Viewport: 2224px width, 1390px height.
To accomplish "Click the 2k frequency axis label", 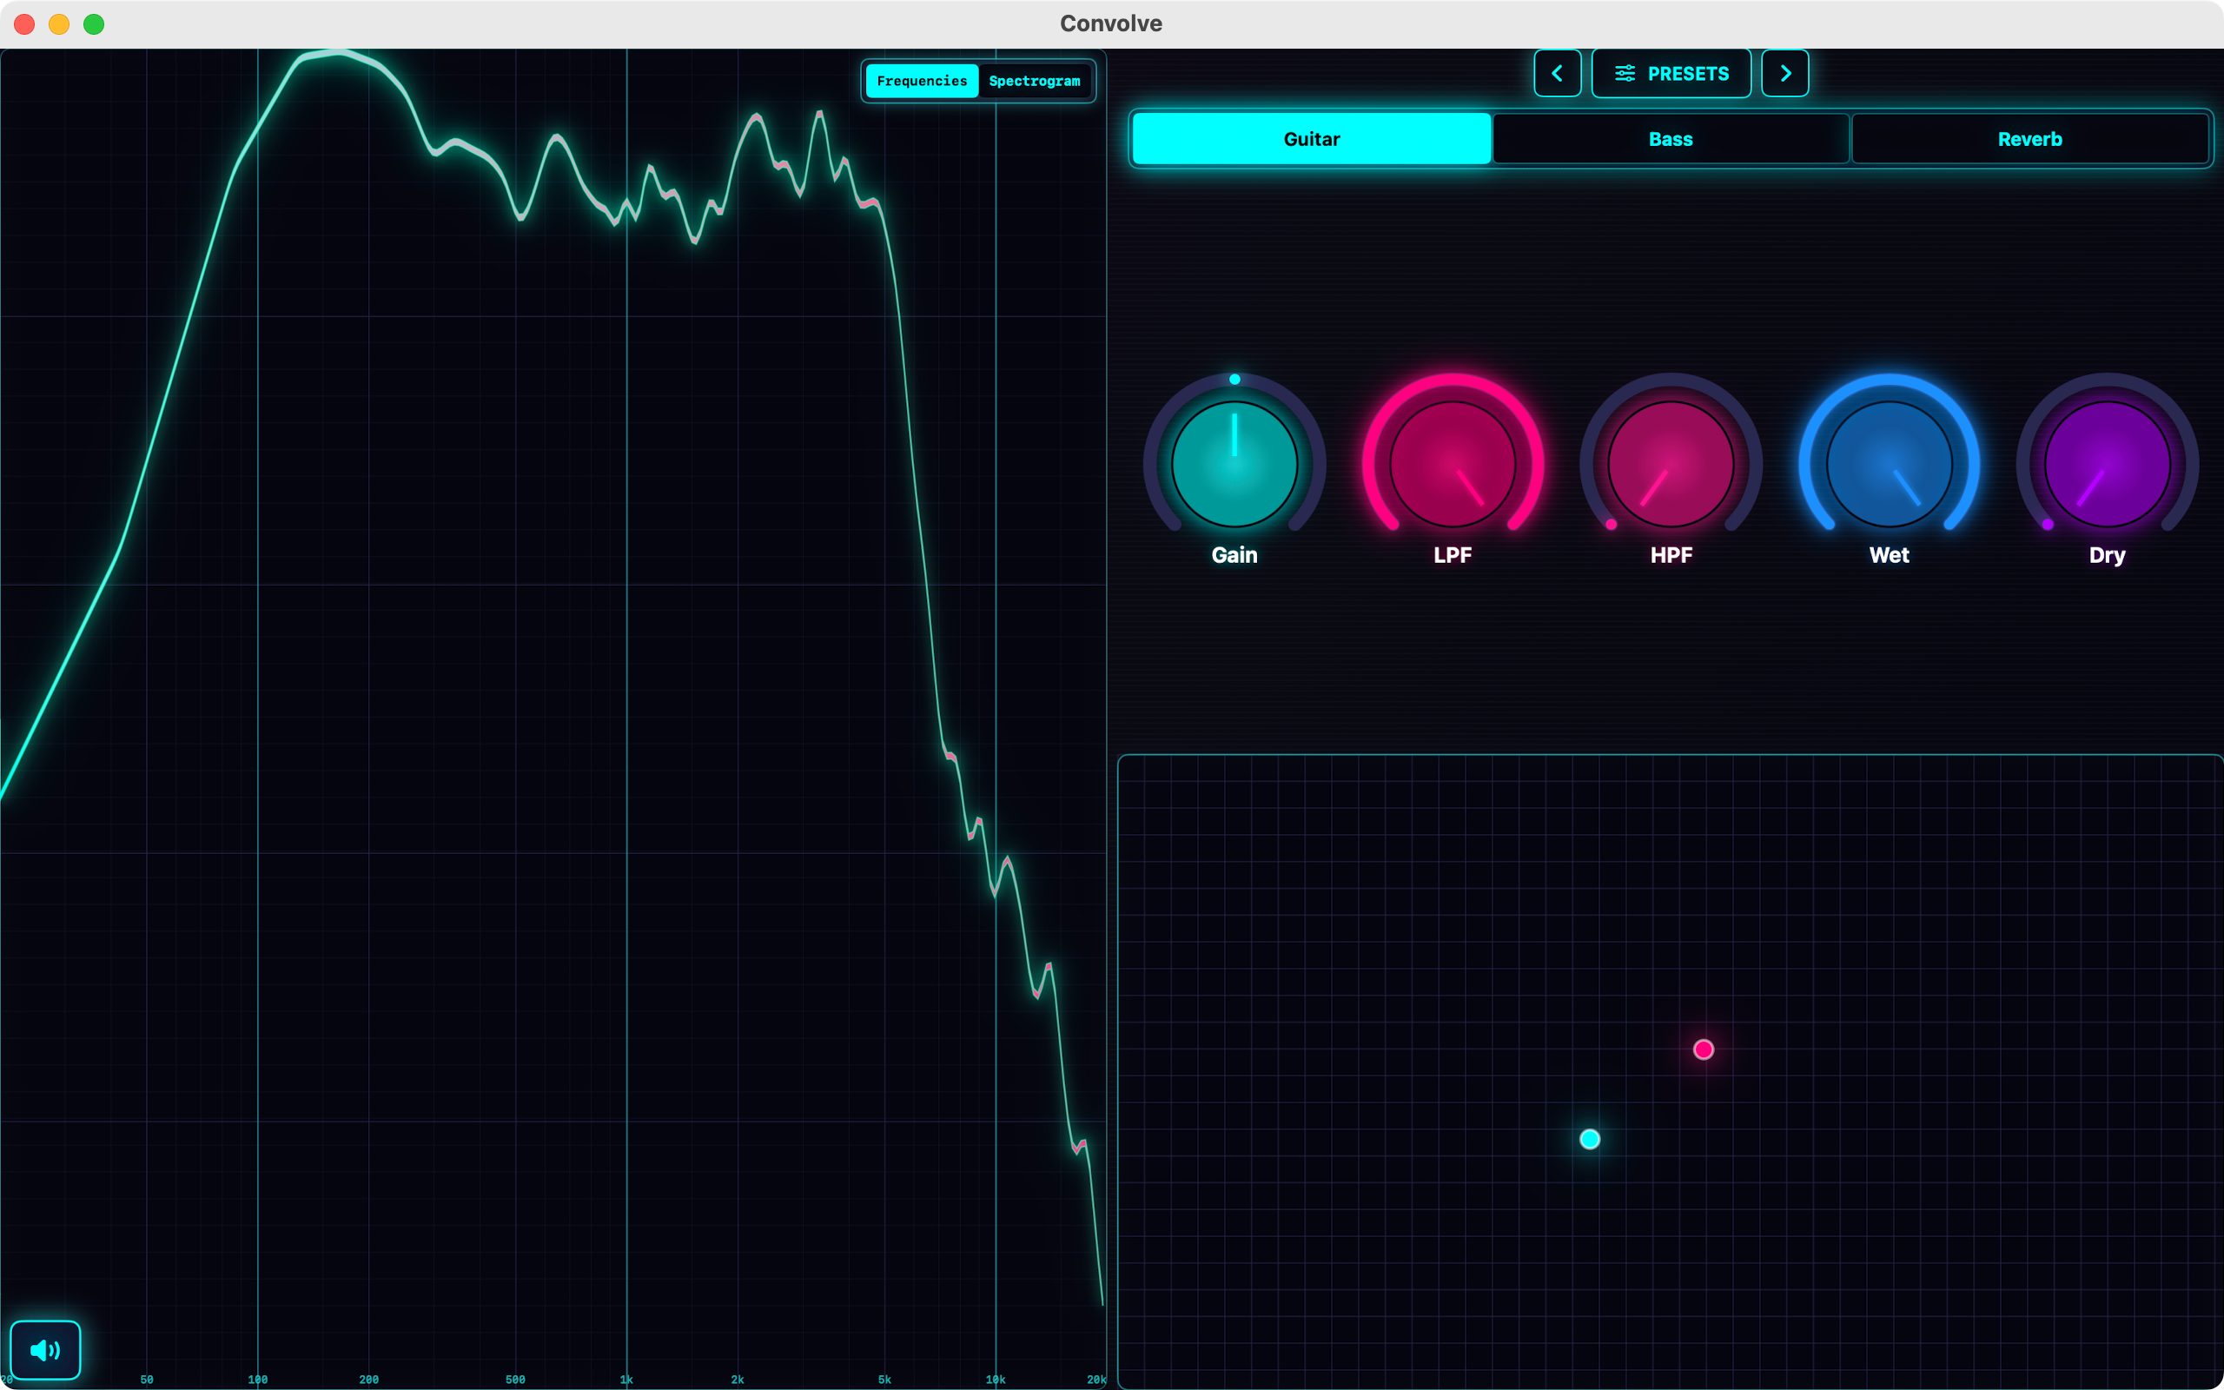I will [x=737, y=1379].
